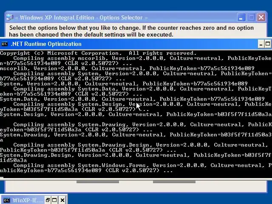
Task: Click the .NET Runtime Optimization title text
Action: tap(46, 44)
